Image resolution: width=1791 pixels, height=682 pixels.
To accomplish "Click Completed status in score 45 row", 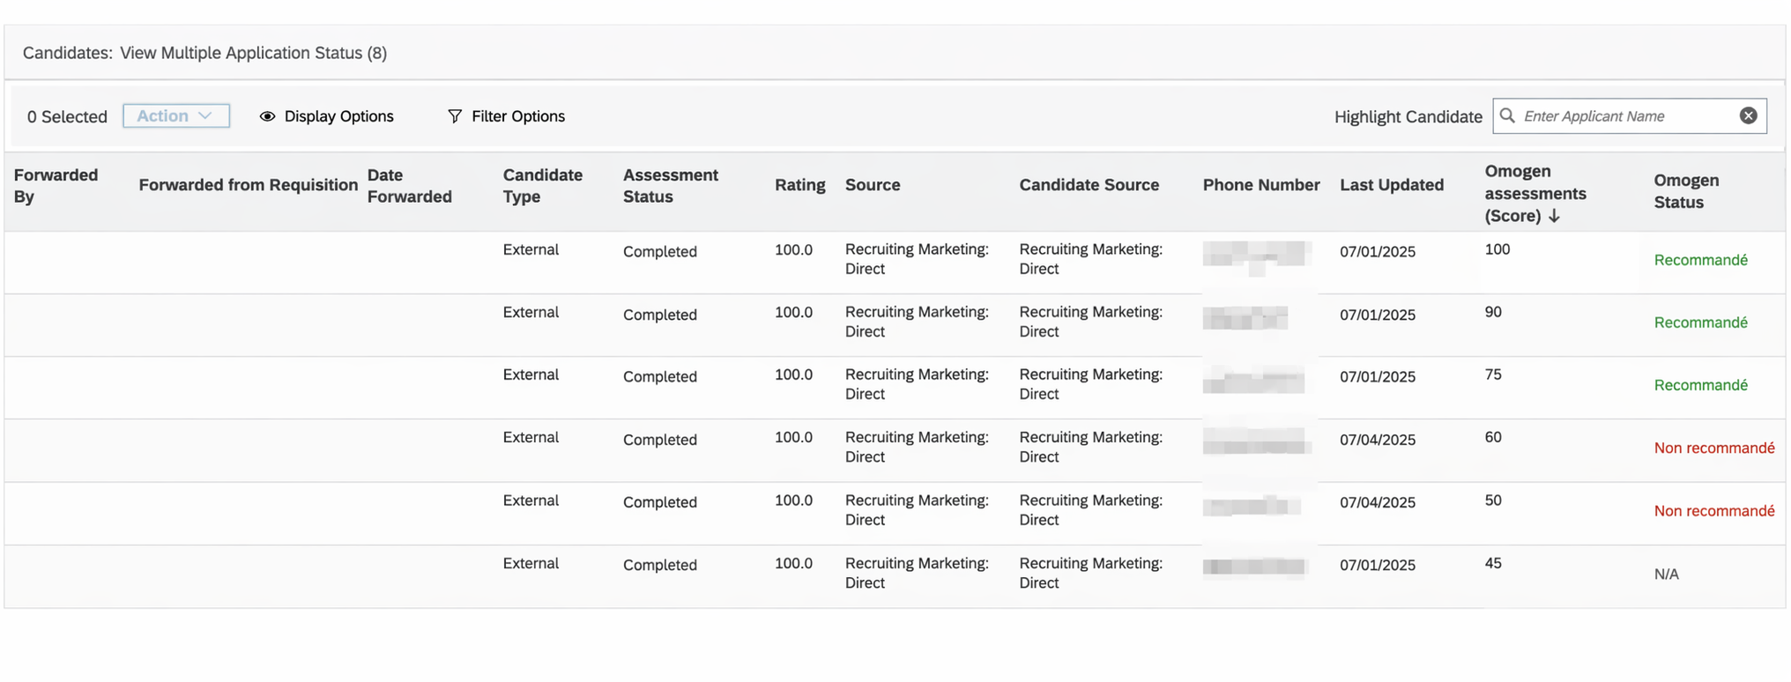I will [x=659, y=565].
